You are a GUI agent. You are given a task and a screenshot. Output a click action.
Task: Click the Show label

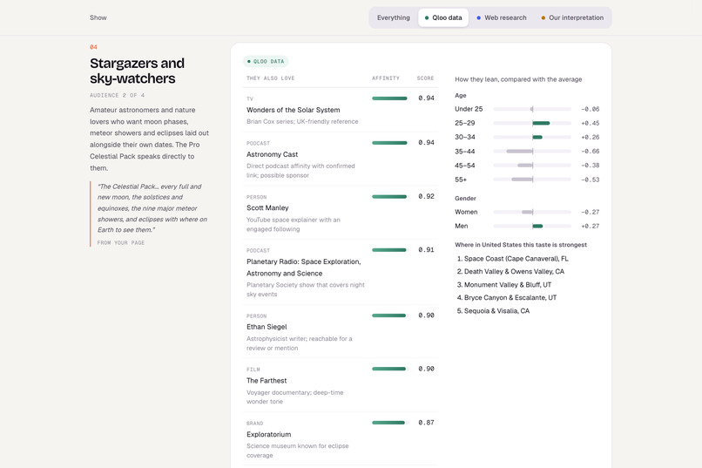click(x=98, y=17)
